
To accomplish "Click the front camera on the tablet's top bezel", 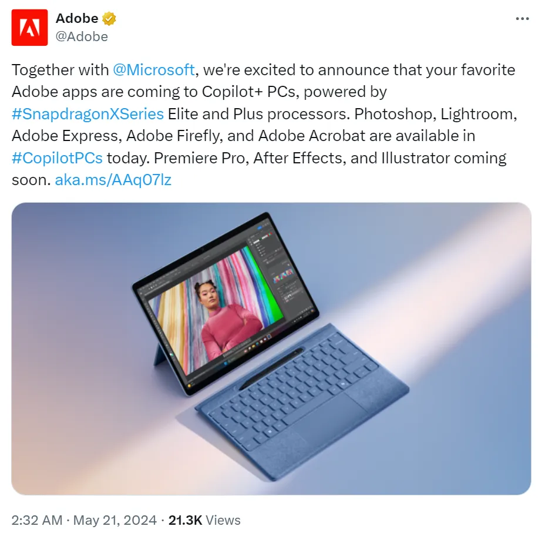I will pos(203,250).
